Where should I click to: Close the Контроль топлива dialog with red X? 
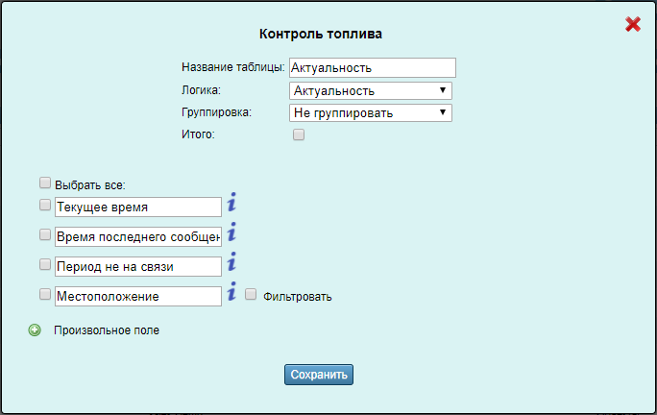[x=632, y=25]
